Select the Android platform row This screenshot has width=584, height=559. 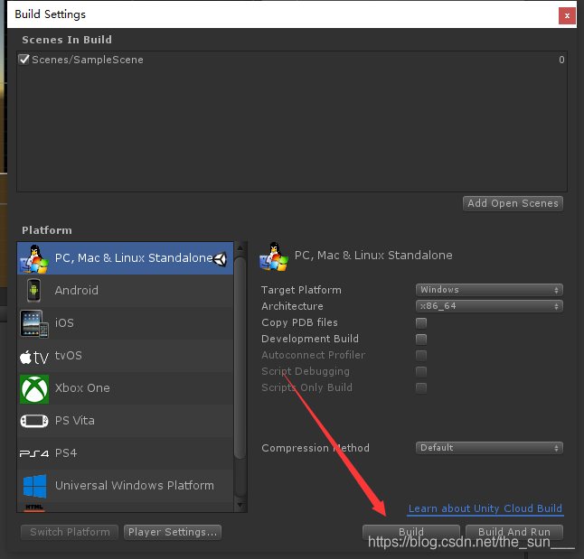tap(125, 291)
